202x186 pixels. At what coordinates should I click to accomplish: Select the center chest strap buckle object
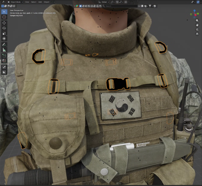[118, 84]
